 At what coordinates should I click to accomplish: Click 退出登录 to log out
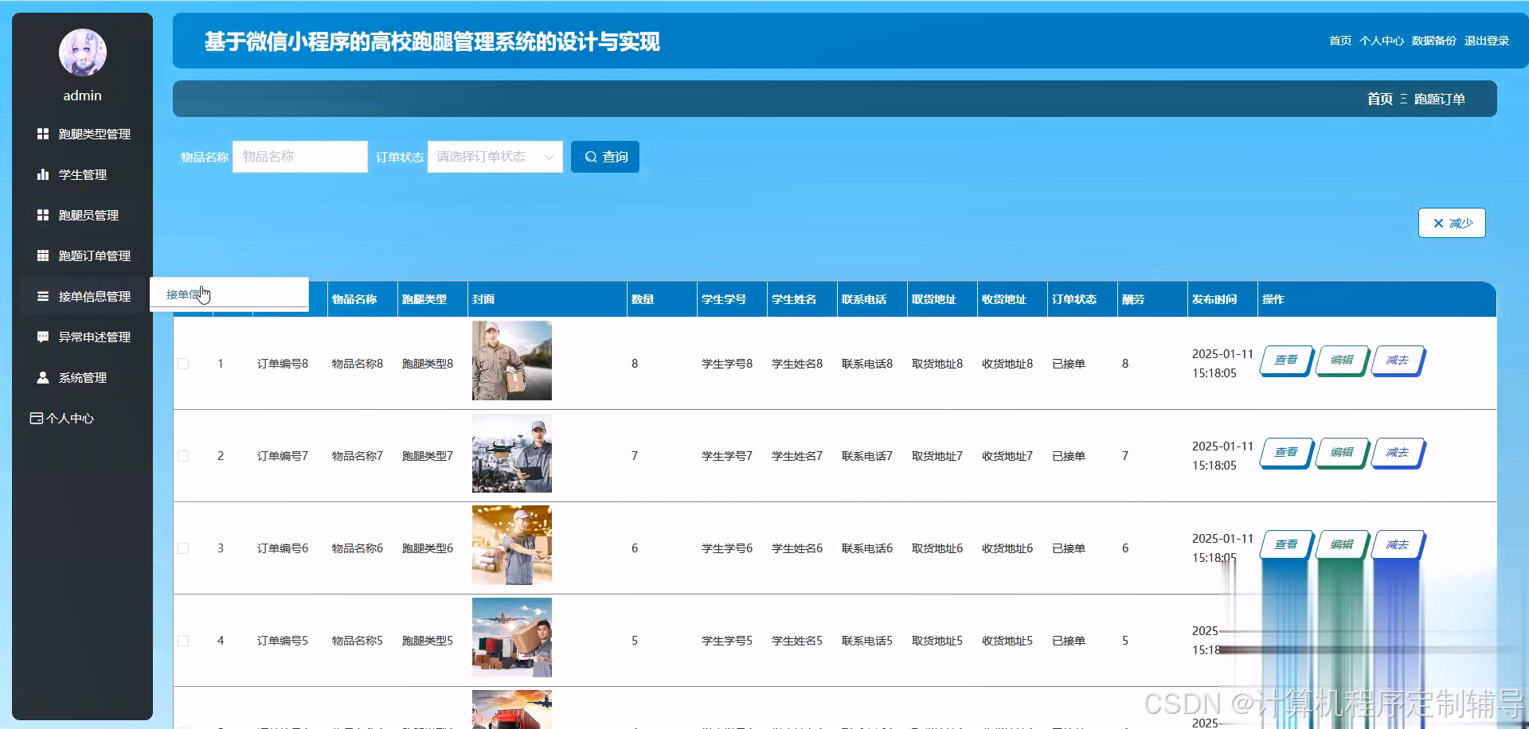[x=1486, y=41]
